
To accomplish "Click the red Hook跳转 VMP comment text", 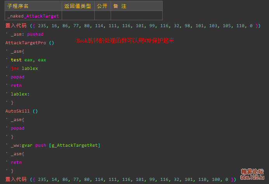I will click(x=125, y=40).
